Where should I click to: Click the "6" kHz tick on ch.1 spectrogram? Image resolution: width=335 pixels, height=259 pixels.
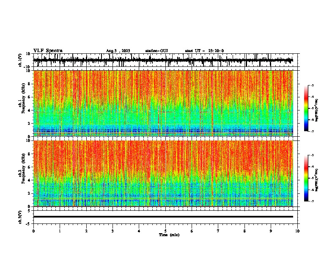click(x=30, y=97)
